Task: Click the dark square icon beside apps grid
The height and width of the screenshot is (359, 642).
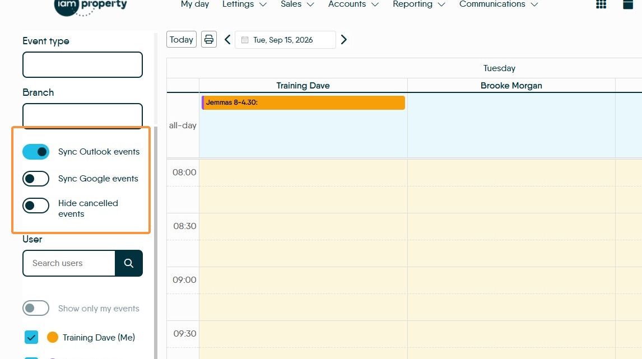Action: [x=628, y=4]
